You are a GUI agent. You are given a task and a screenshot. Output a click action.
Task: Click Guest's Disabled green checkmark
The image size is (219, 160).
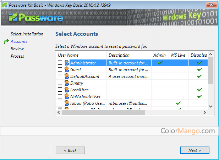tap(199, 69)
